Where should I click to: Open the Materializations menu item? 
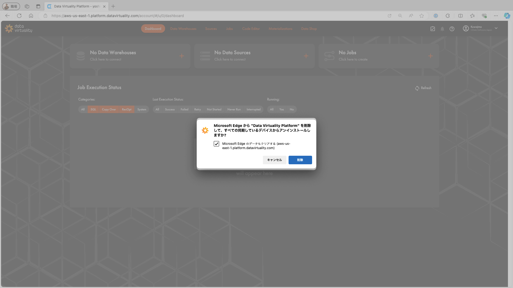tap(281, 29)
